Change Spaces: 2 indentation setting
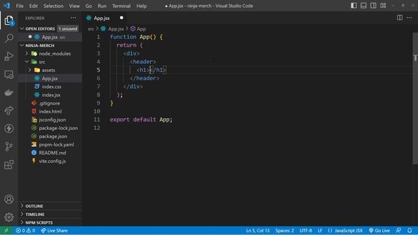The image size is (418, 235). coord(285,230)
